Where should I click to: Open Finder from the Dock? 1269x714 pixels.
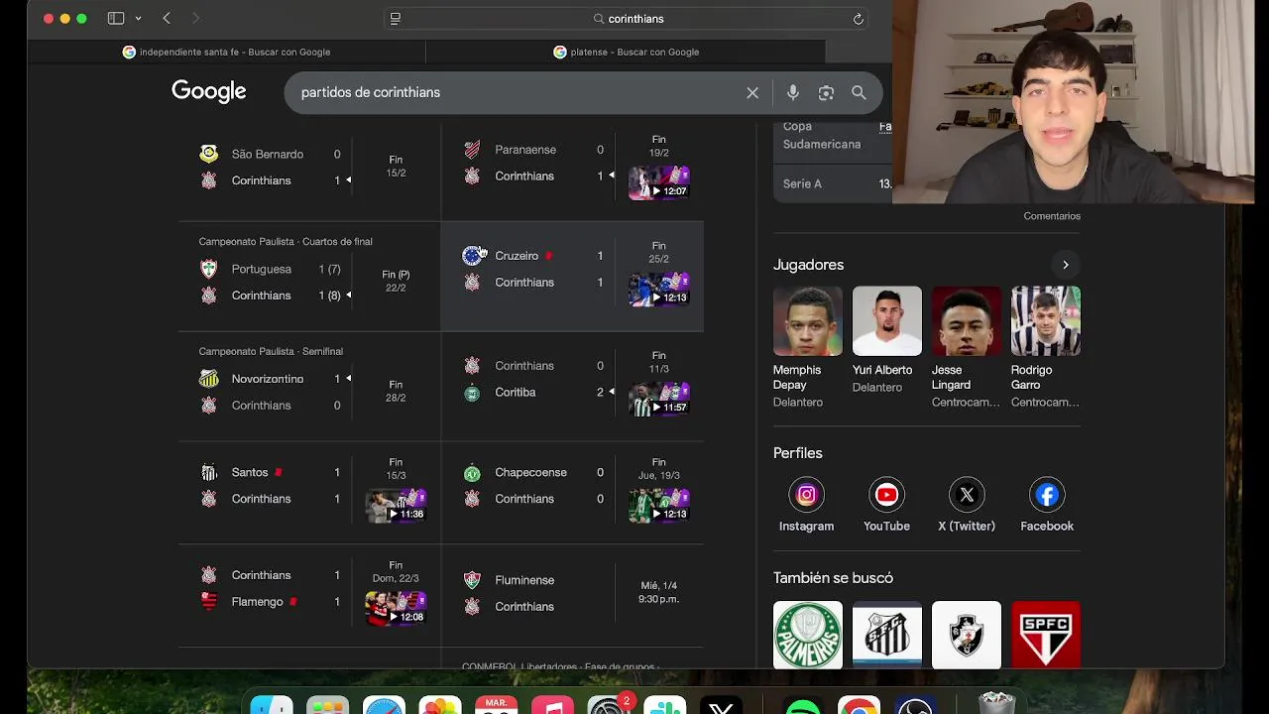click(272, 705)
